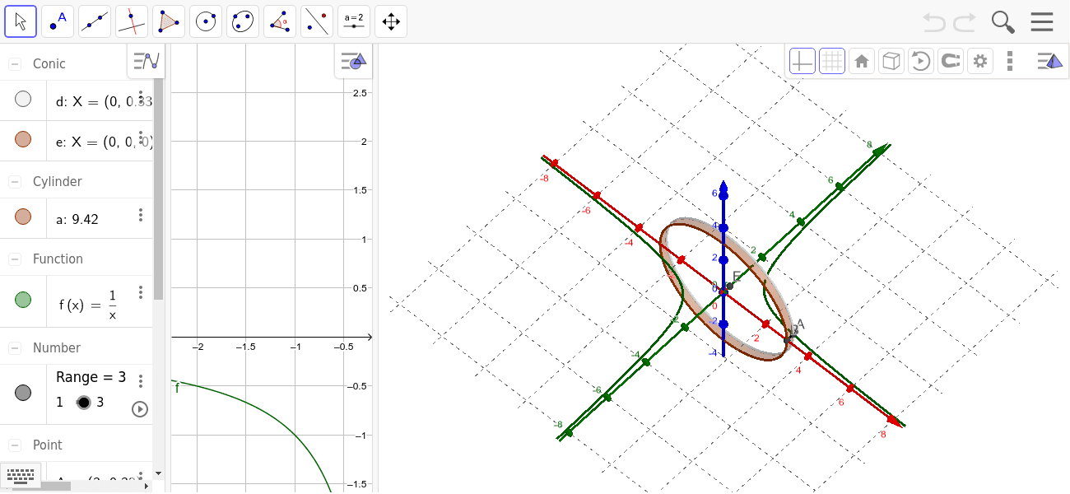This screenshot has width=1070, height=494.
Task: Select the Move tool
Action: click(x=21, y=21)
